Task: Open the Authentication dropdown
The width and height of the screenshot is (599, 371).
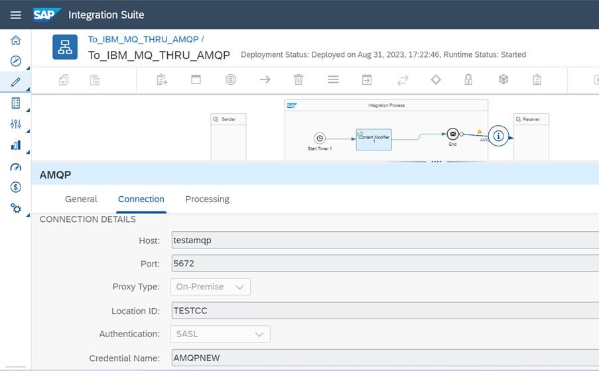Action: tap(220, 334)
